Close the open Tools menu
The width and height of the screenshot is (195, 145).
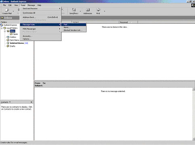coord(23,5)
